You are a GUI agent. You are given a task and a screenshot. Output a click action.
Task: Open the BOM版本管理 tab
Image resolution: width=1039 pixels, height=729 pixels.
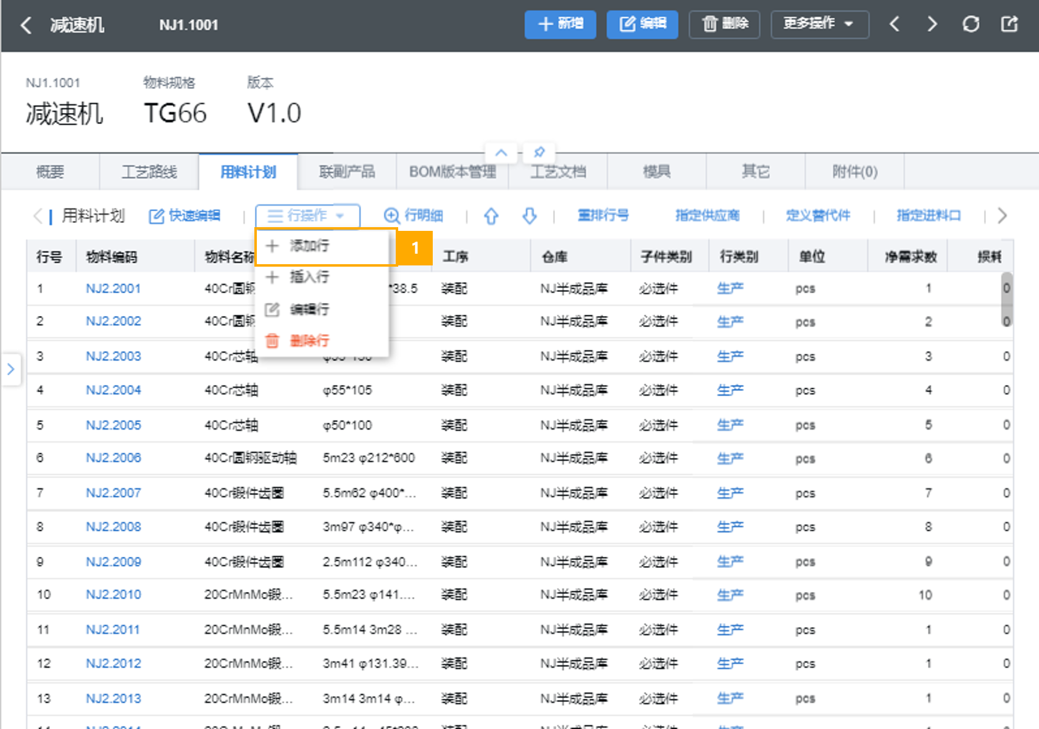(453, 172)
